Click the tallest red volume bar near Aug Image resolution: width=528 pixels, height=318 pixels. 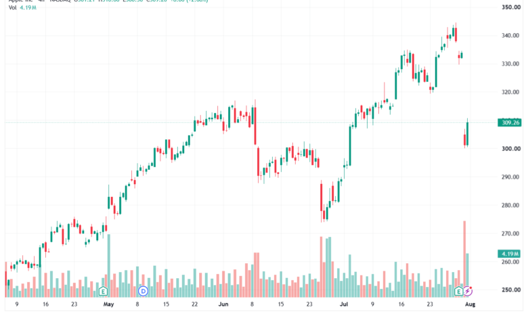[x=464, y=258]
